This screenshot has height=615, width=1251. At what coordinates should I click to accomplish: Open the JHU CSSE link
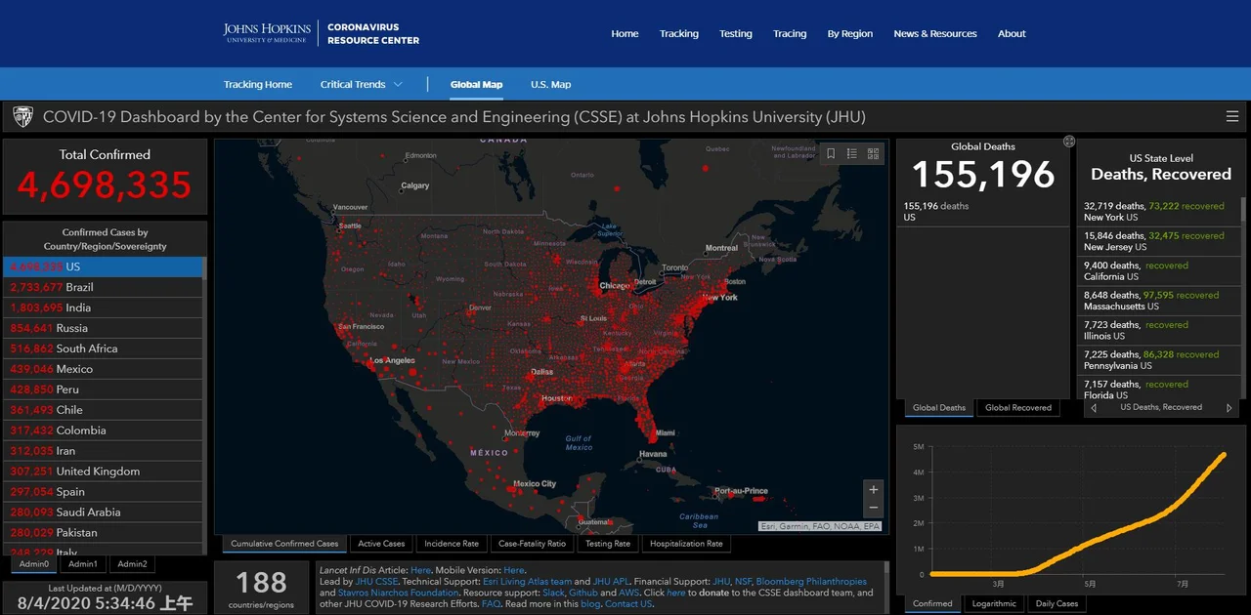(376, 581)
